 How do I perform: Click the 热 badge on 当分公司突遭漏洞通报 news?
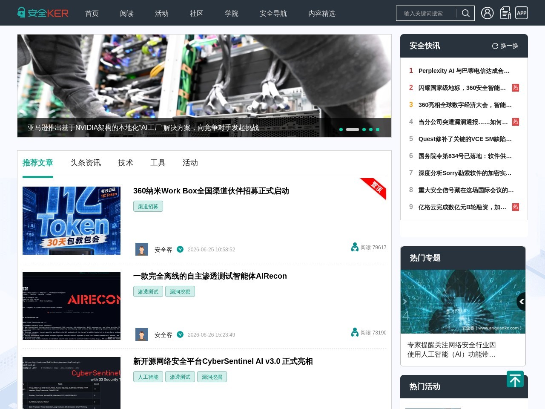click(516, 122)
